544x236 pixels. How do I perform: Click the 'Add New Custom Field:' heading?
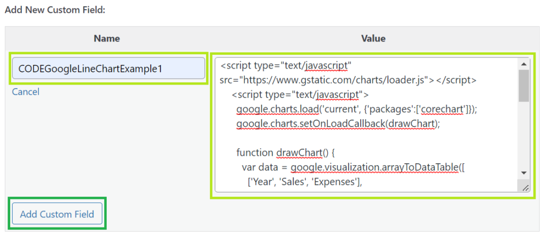[x=55, y=10]
